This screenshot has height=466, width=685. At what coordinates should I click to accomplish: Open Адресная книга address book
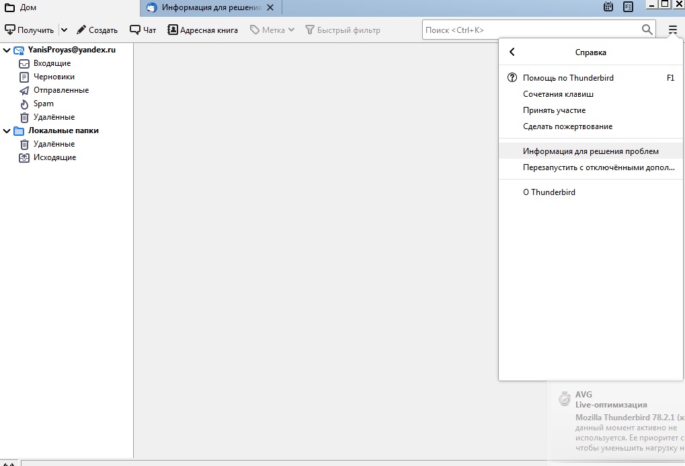coord(203,30)
